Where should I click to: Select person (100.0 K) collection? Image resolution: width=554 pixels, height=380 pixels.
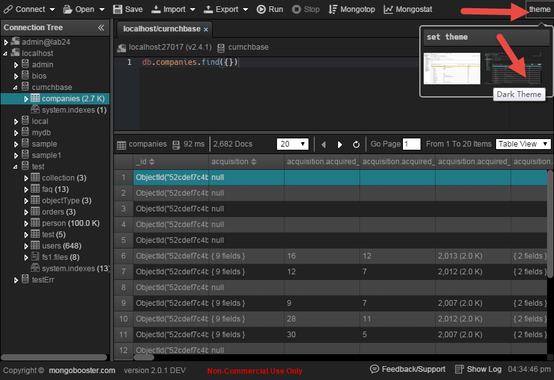tap(71, 223)
